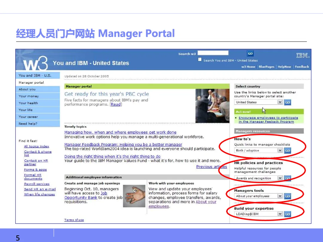323x242 pixels.
Task: Click the w3 logo in the header
Action: 35,63
